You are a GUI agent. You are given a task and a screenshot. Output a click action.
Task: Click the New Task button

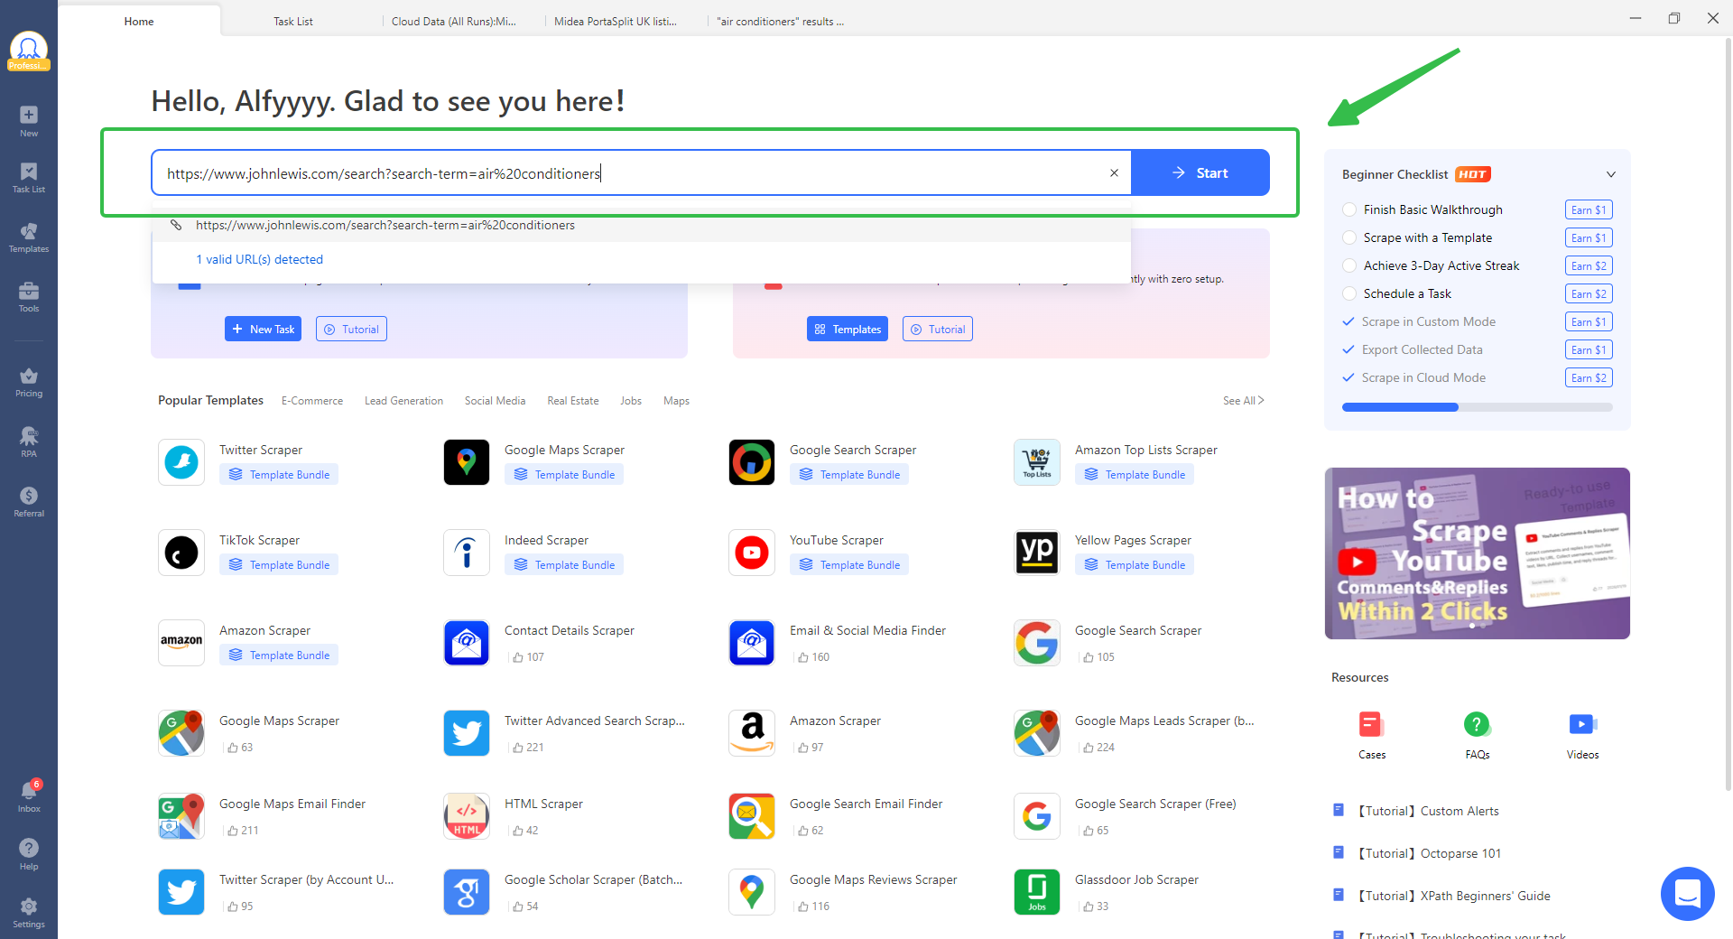[x=263, y=329]
